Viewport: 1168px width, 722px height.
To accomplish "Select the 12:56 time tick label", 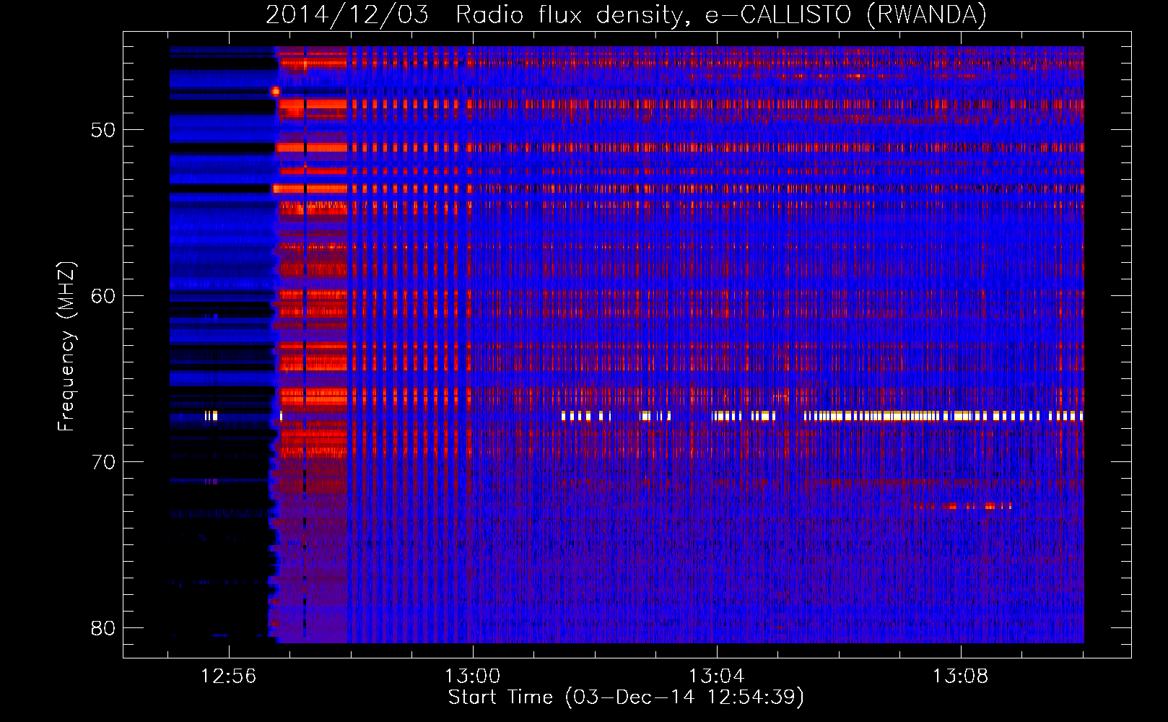I will (229, 677).
